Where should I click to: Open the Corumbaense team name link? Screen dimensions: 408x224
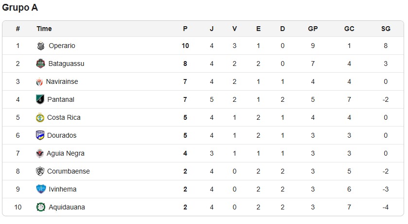pyautogui.click(x=69, y=171)
